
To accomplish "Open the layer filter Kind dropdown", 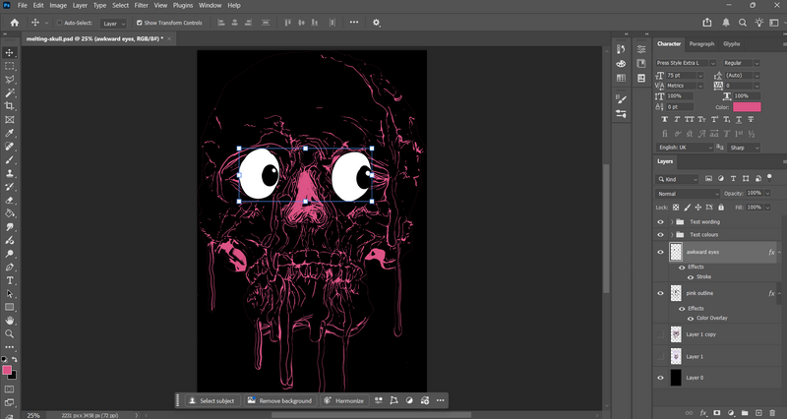I will click(x=677, y=179).
